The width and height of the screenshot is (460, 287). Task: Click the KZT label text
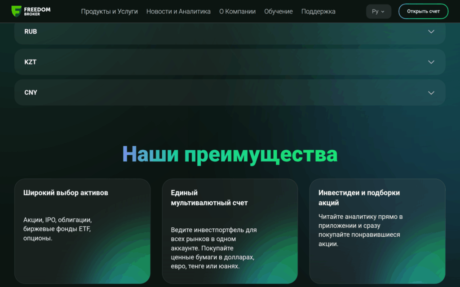coord(30,62)
